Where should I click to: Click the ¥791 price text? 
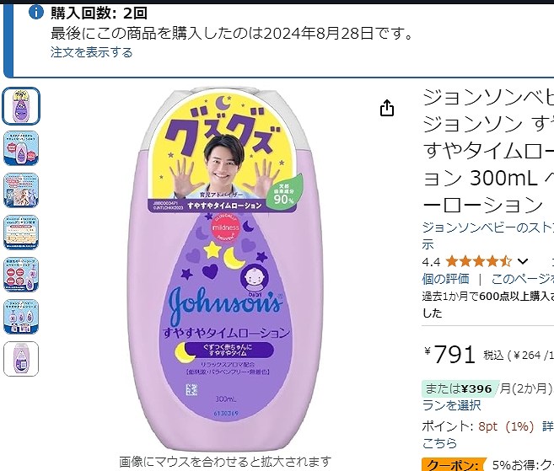tap(449, 354)
